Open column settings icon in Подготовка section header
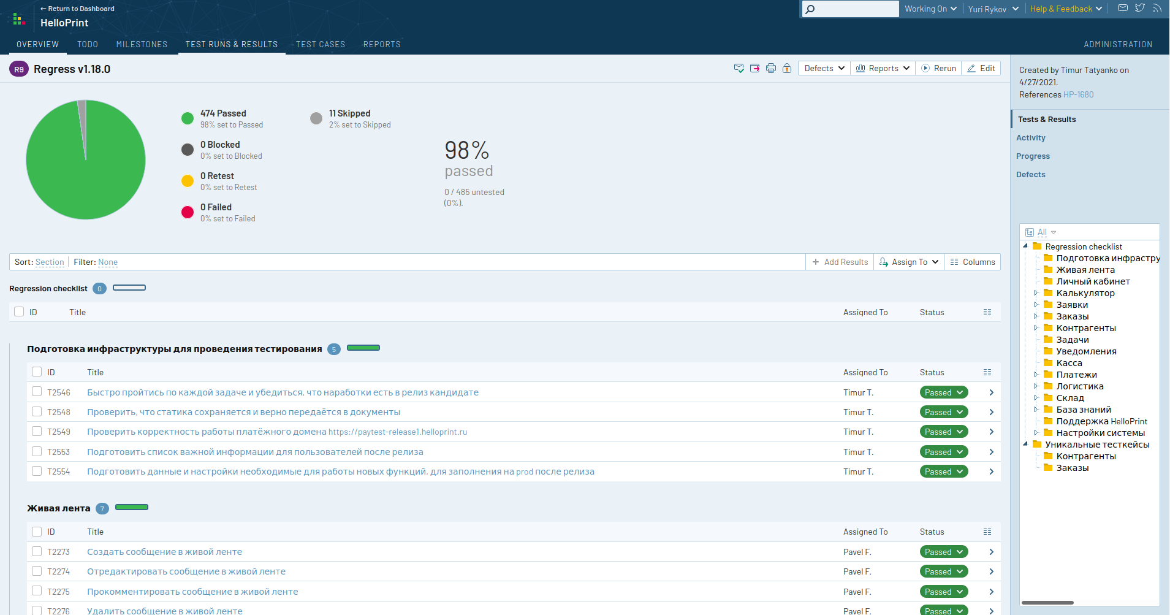The image size is (1170, 615). pyautogui.click(x=987, y=372)
